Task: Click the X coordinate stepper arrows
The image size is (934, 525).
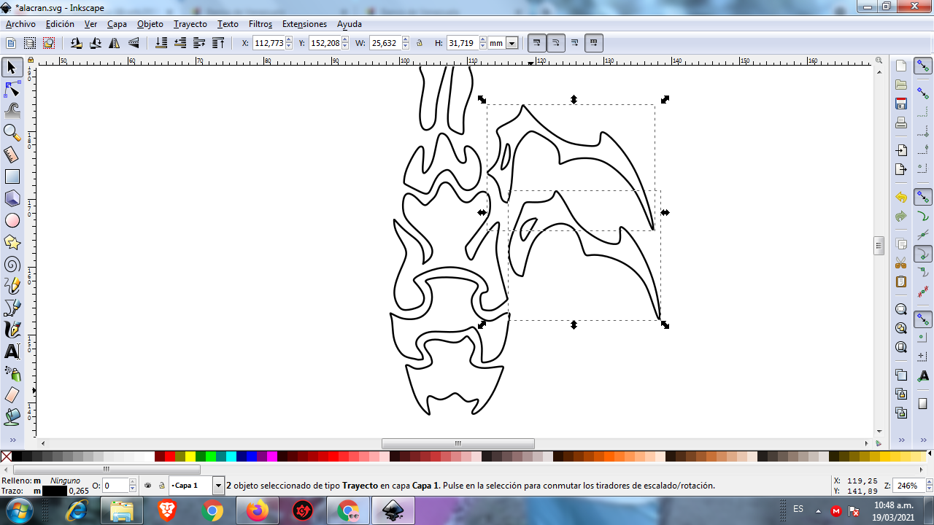Action: pos(289,43)
